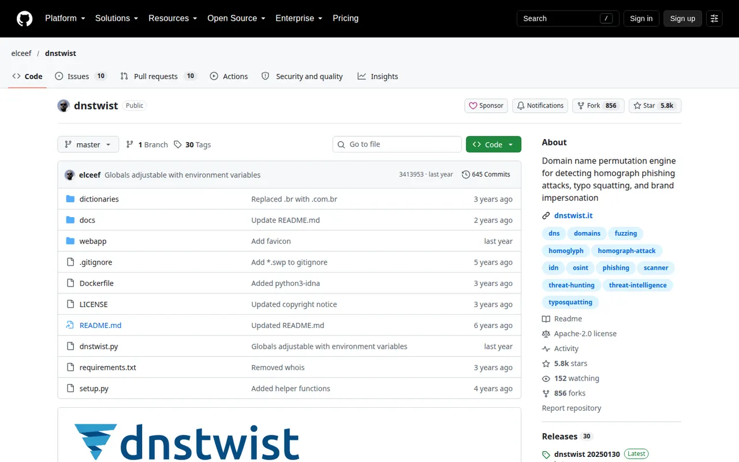Open the homograph-attack topic tag
Viewport: 739px width, 462px height.
pos(626,251)
